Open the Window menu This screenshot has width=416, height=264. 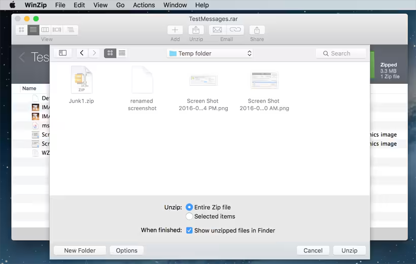[x=175, y=5]
